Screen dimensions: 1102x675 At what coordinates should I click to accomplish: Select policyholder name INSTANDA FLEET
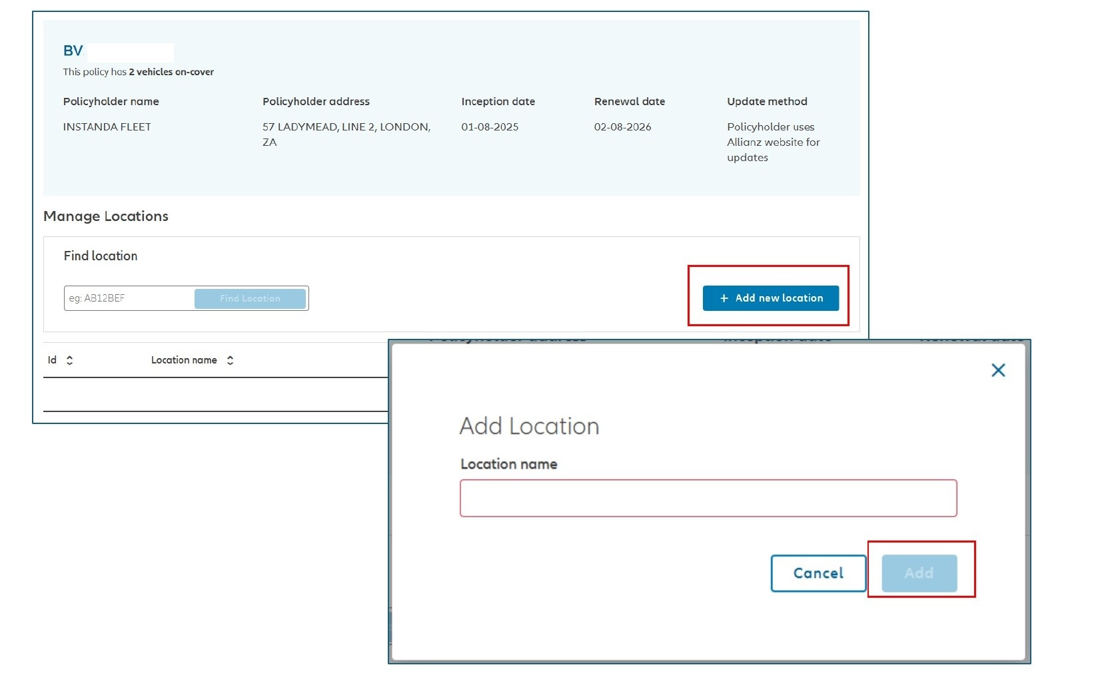107,126
